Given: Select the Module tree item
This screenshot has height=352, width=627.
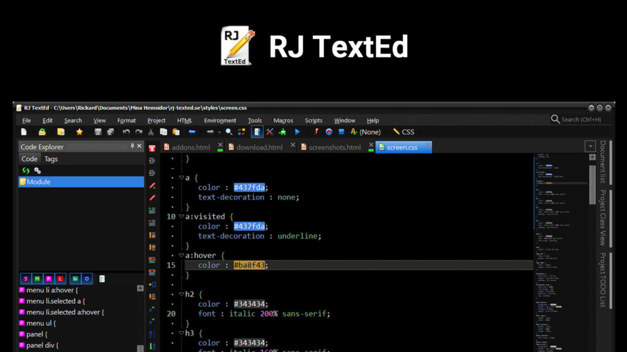Looking at the screenshot, I should click(81, 182).
